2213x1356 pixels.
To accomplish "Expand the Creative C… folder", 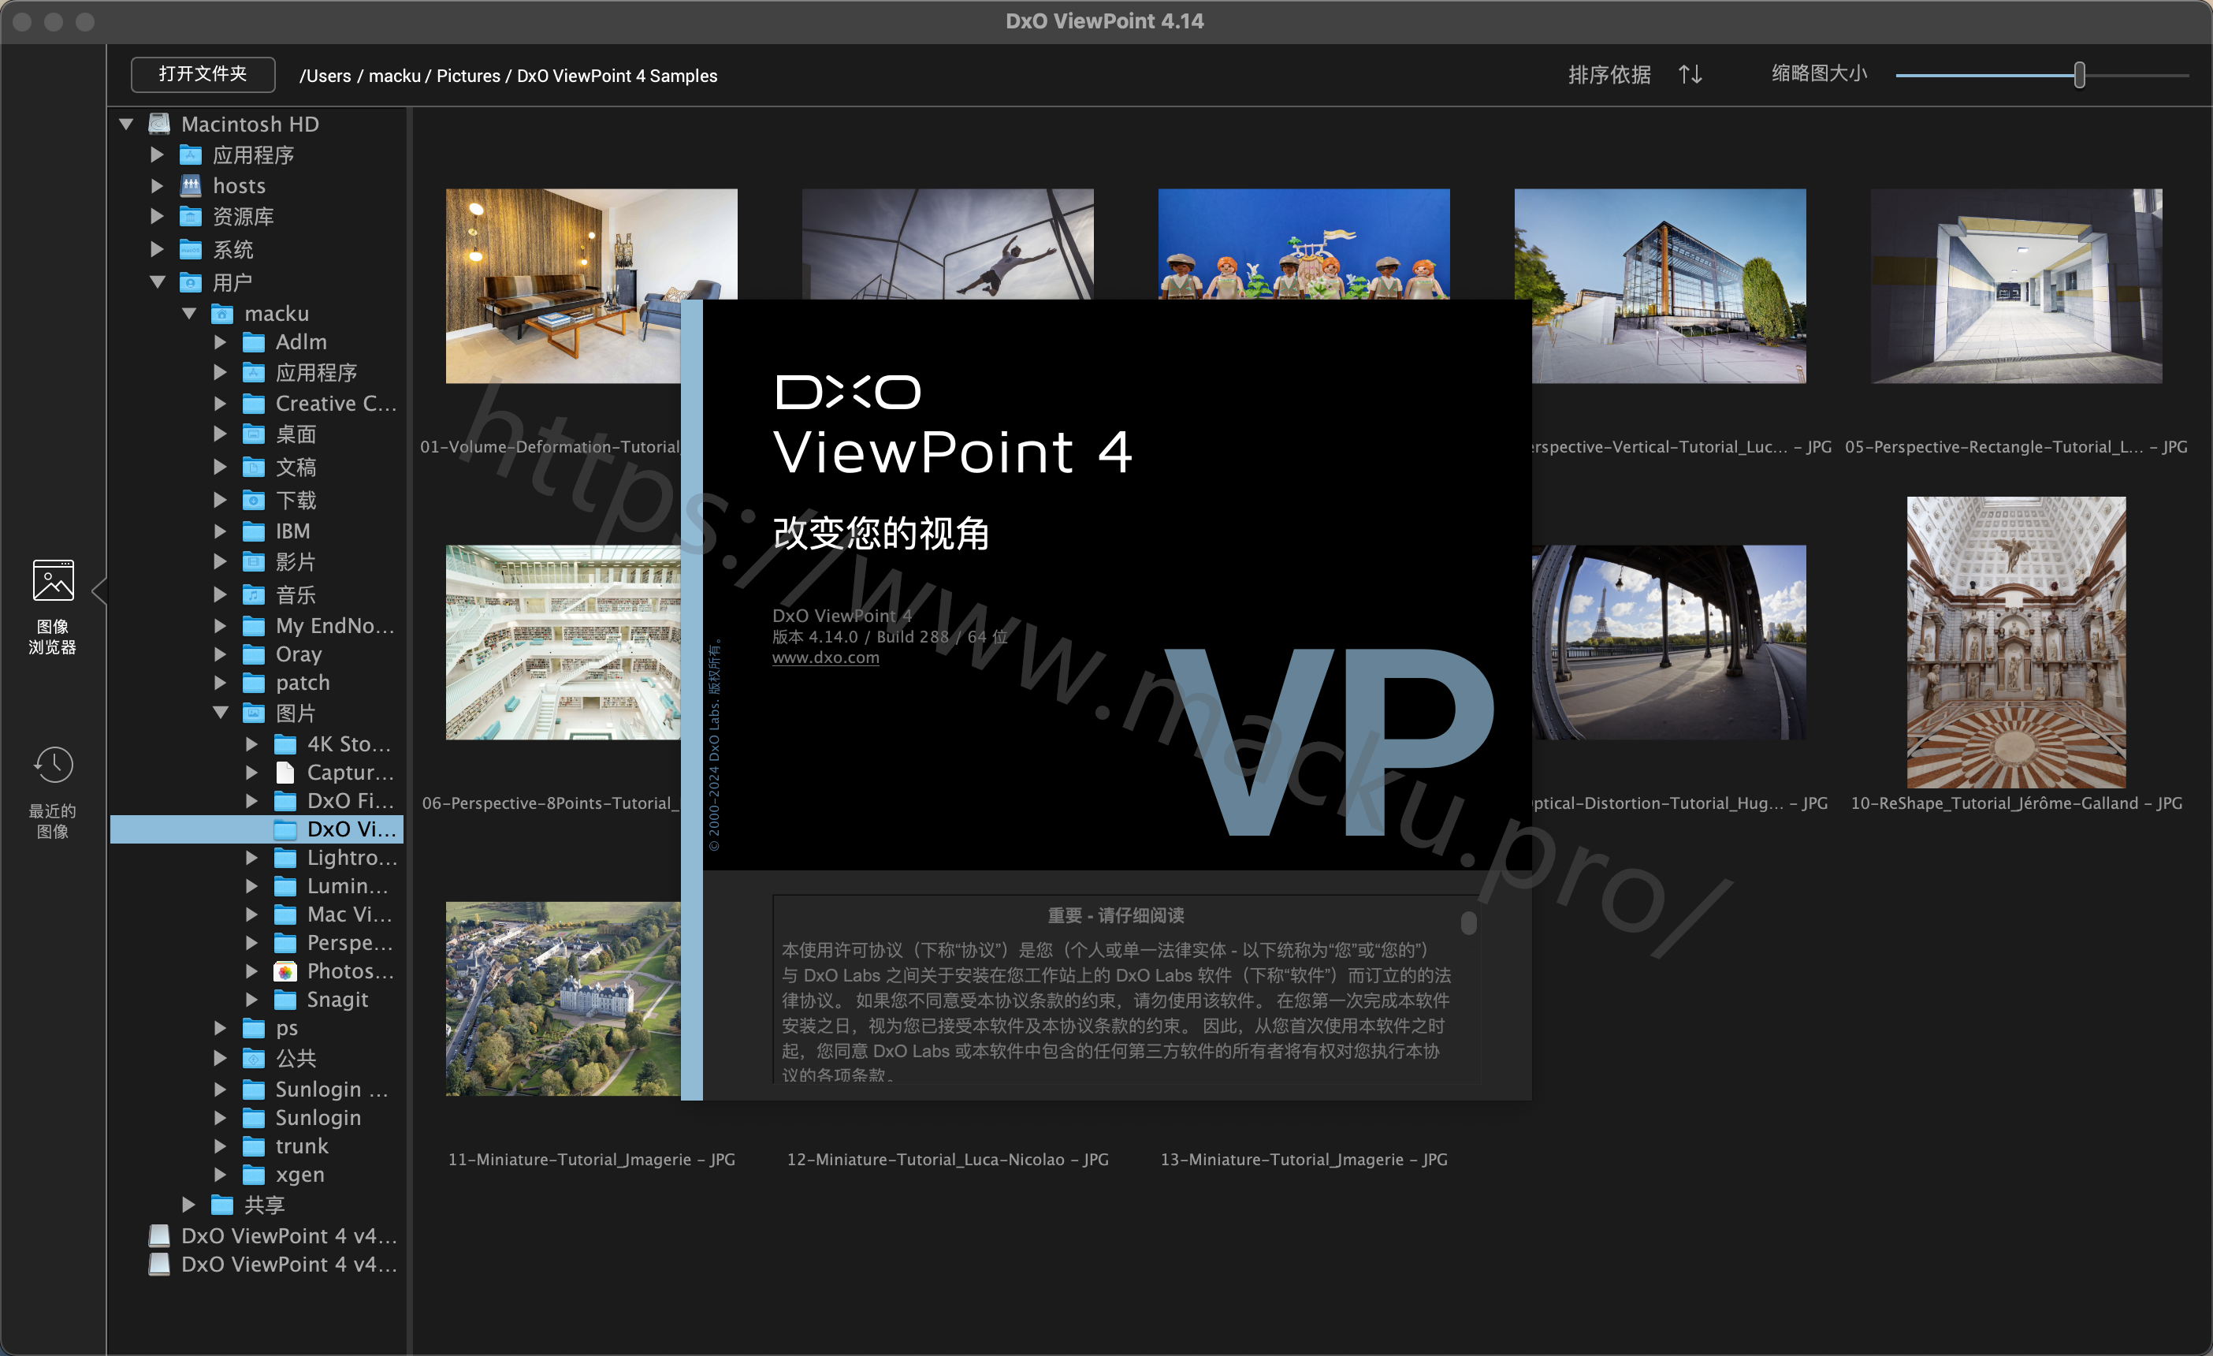I will tap(221, 404).
